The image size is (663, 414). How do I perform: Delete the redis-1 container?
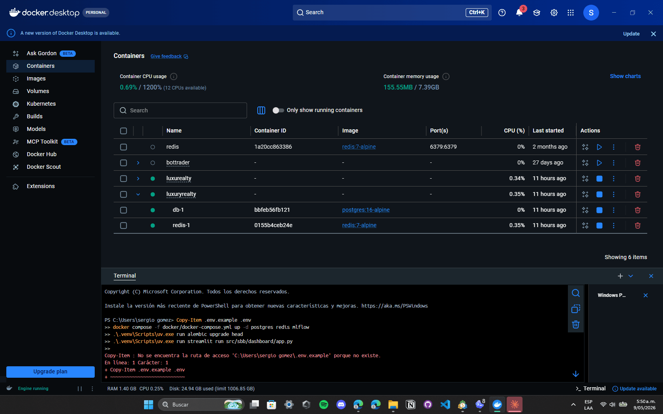638,226
